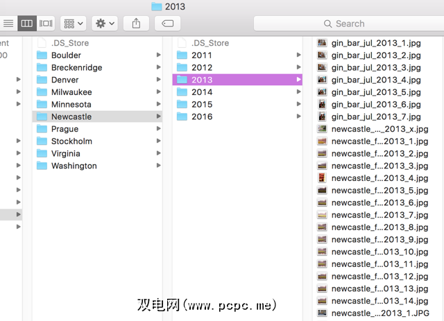Click thumbnail of gin_bar_jul_2013_5.jpg

pos(322,92)
